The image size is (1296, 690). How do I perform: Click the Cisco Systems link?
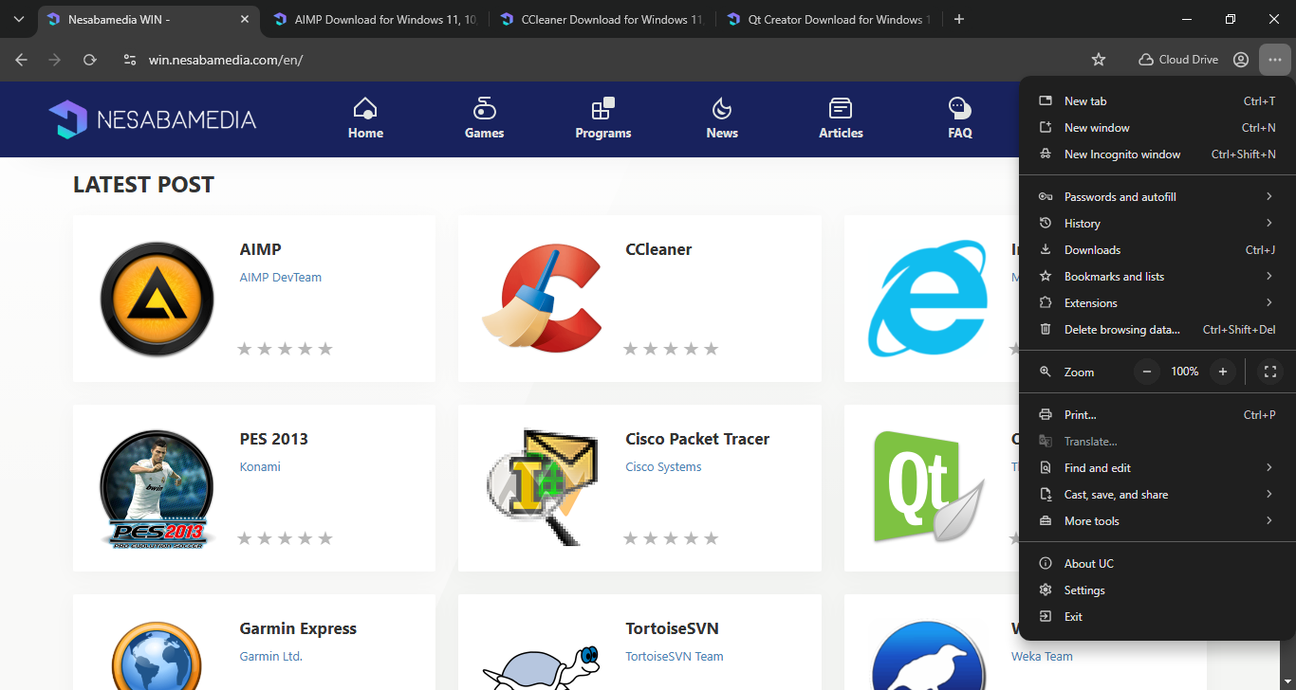pos(663,466)
